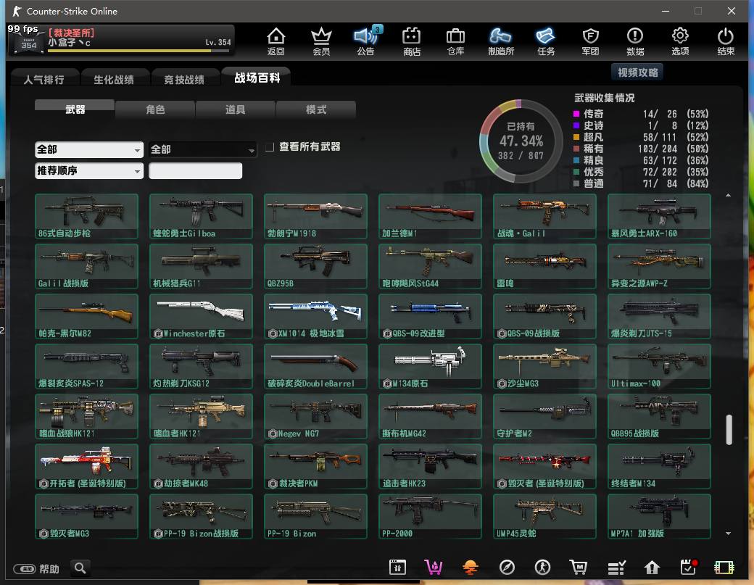This screenshot has height=585, width=754.
Task: Select the 开拓者(圣诞特别版) weapon card
Action: coord(86,466)
